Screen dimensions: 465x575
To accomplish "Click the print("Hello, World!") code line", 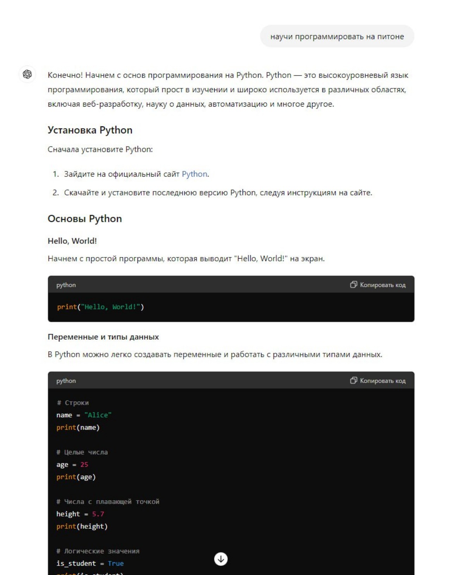I will tap(100, 307).
